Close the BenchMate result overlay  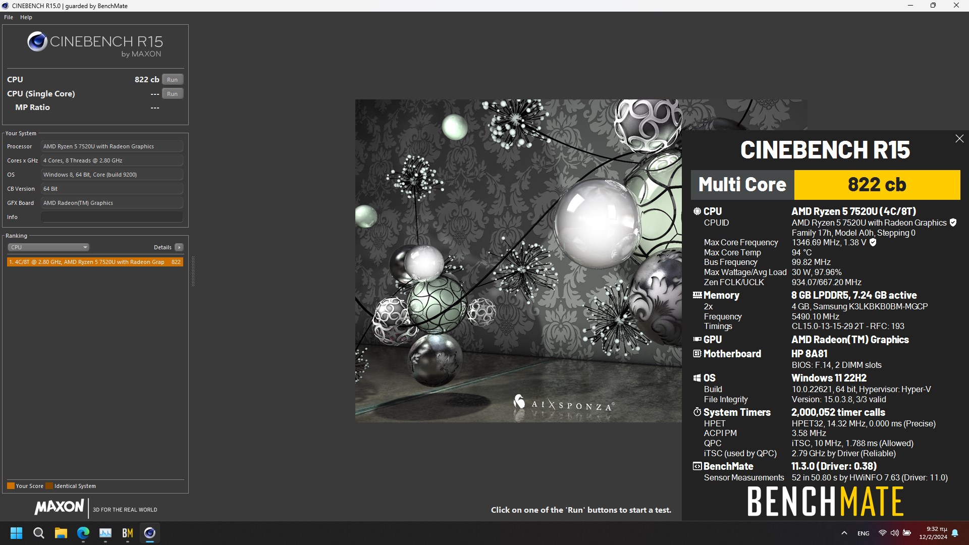959,139
